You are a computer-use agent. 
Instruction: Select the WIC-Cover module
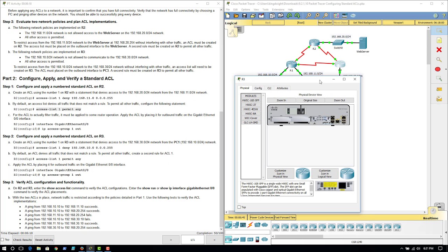click(251, 118)
